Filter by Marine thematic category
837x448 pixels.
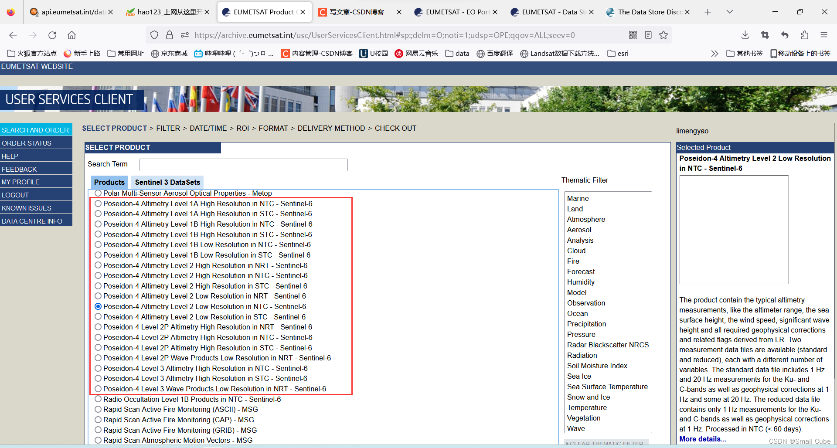(x=578, y=198)
